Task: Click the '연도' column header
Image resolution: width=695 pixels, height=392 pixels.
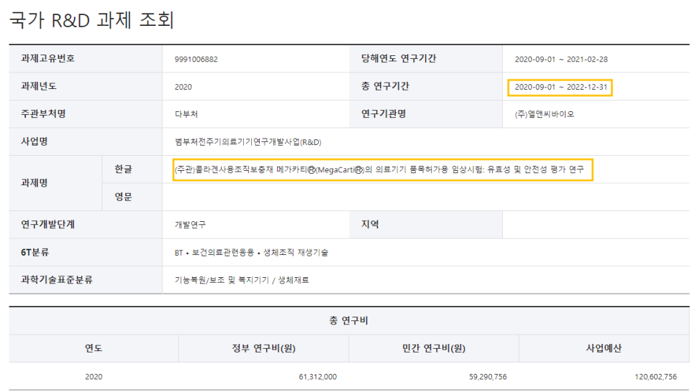Action: (x=94, y=348)
